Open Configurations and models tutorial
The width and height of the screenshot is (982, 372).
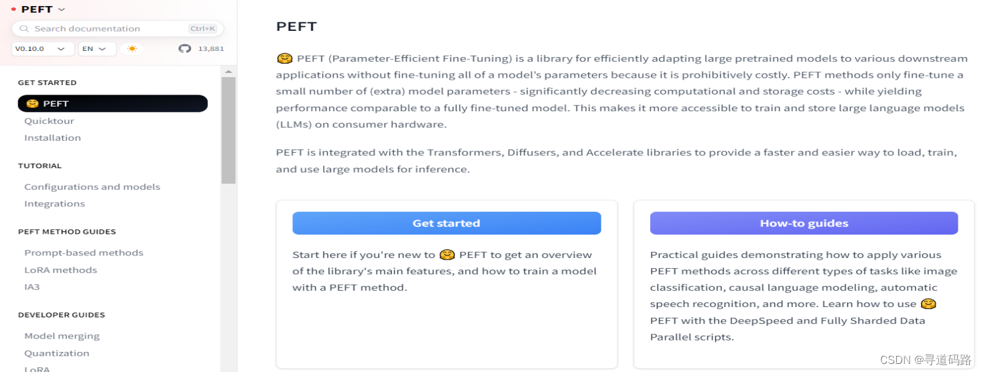pos(93,187)
